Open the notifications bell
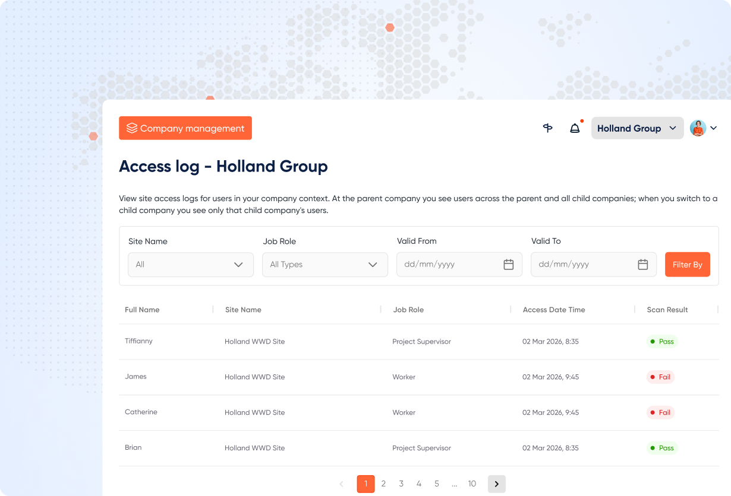Image resolution: width=731 pixels, height=496 pixels. pos(575,128)
